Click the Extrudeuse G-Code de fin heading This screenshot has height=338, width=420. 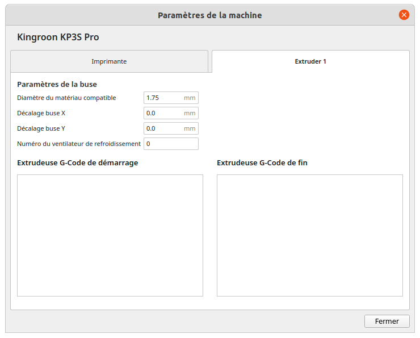tap(262, 162)
